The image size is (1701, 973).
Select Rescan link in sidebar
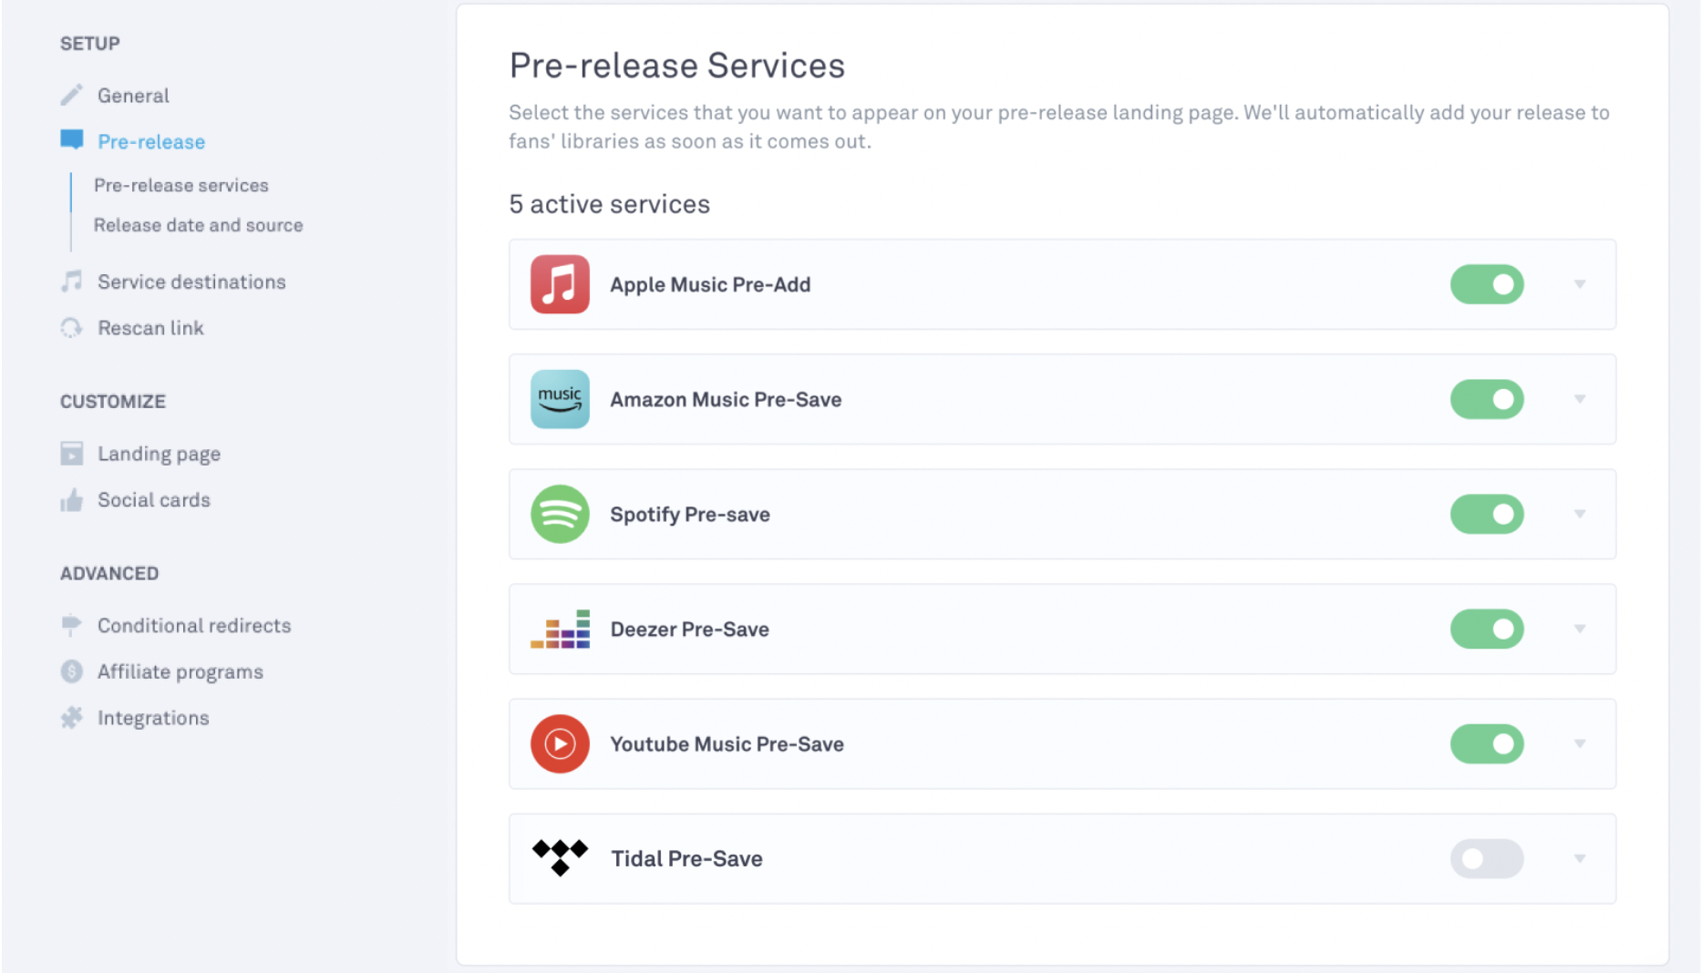(150, 328)
